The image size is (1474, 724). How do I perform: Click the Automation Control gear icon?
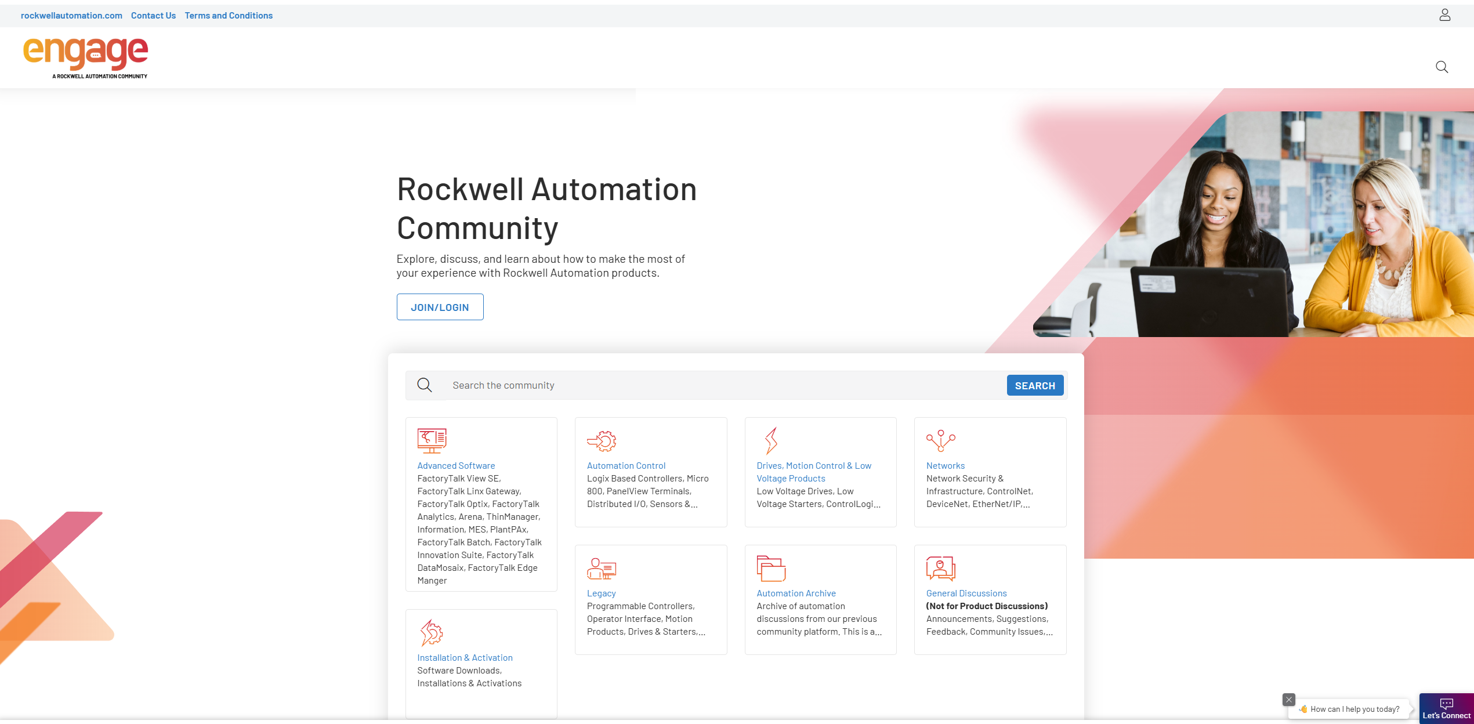(602, 441)
